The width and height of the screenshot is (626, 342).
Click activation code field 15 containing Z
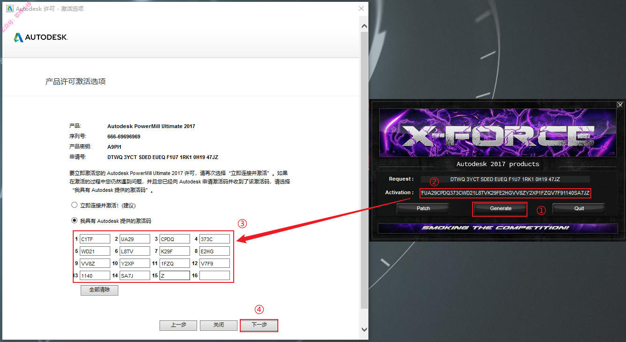point(175,275)
